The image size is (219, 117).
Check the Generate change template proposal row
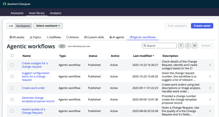pyautogui.click(x=12, y=99)
